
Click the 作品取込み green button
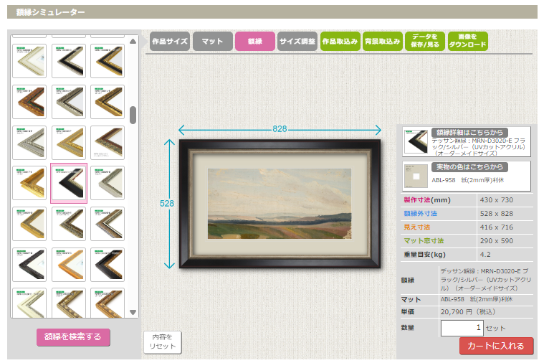(x=340, y=42)
